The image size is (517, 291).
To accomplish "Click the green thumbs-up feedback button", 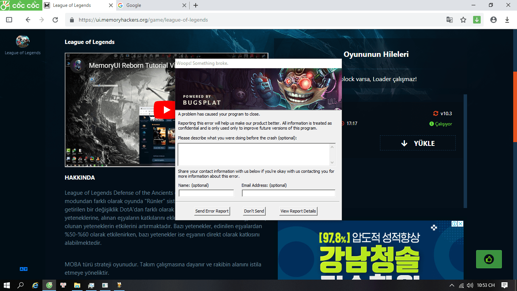I will pyautogui.click(x=489, y=259).
